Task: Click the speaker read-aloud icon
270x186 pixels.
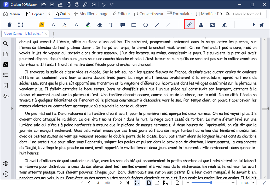Action: (5, 164)
